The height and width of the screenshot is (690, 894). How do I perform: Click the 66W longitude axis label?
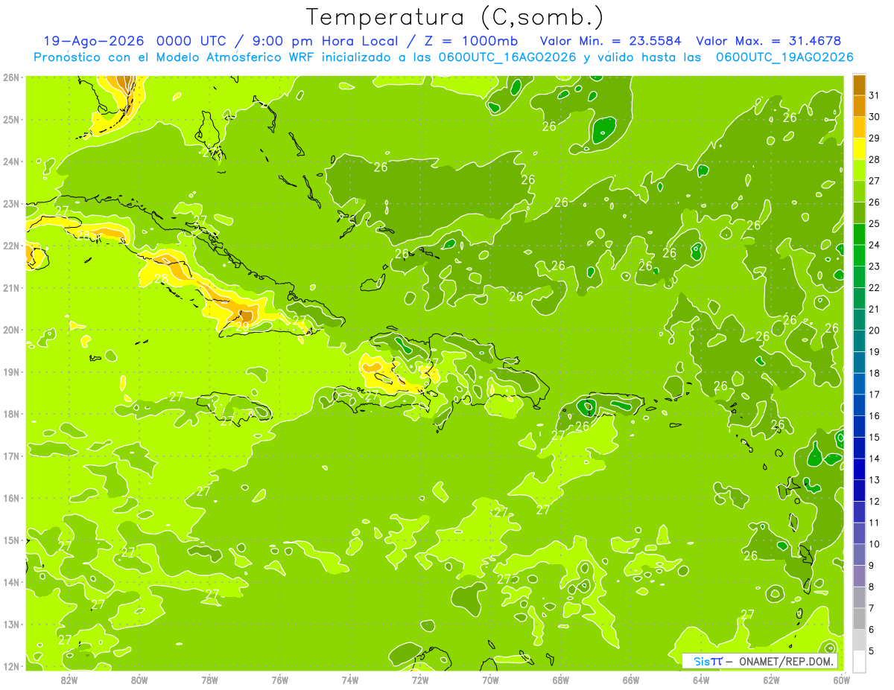pyautogui.click(x=631, y=680)
